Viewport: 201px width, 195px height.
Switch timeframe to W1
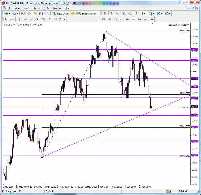[x=145, y=19]
